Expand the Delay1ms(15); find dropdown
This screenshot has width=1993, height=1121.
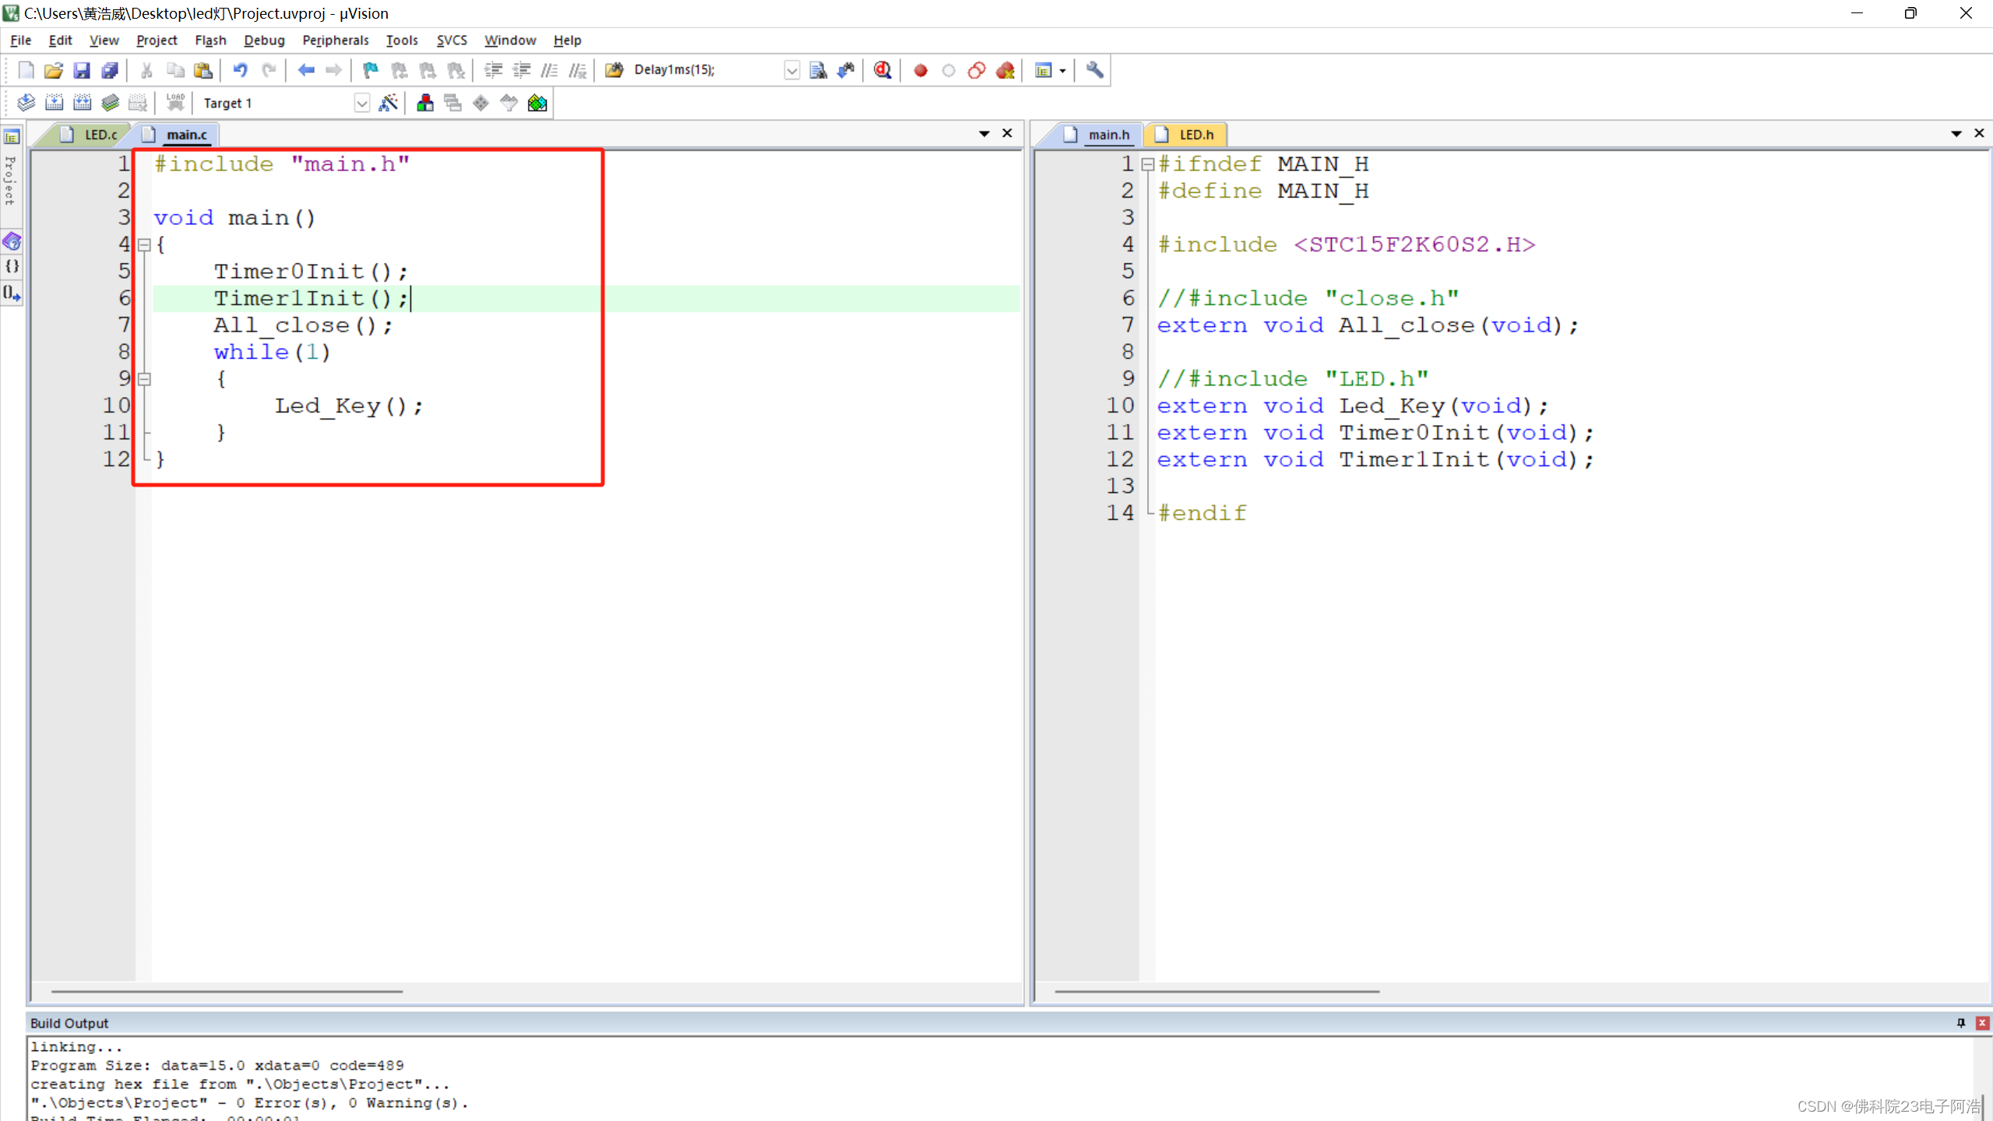click(791, 70)
